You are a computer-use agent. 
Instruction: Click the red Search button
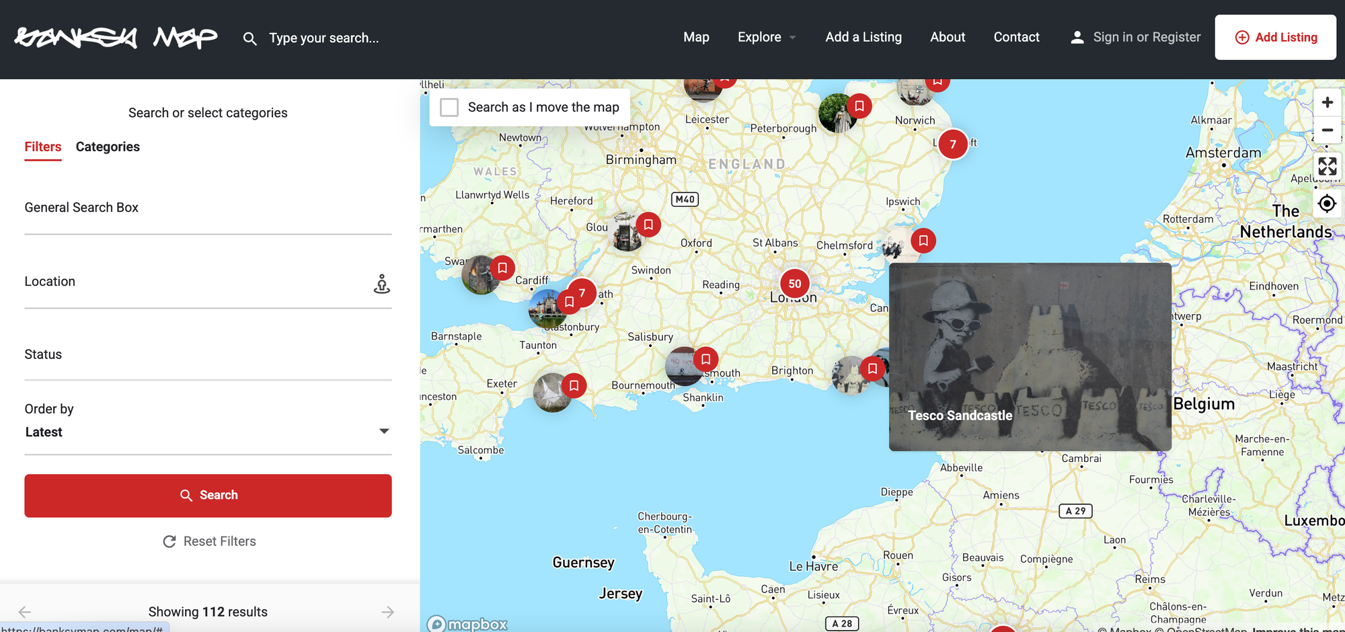pos(208,496)
